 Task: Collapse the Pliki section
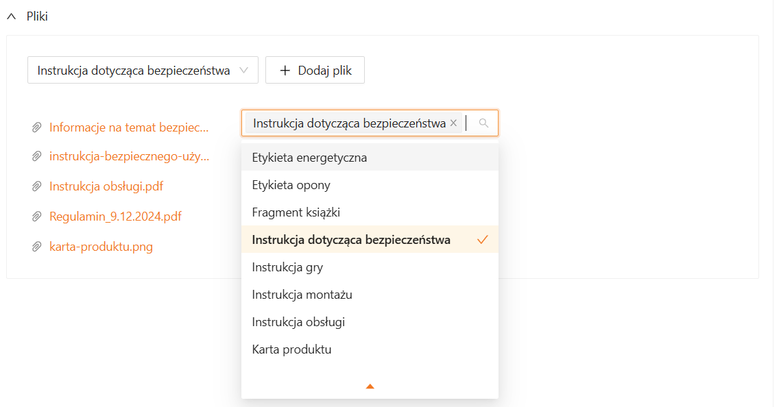pos(10,15)
